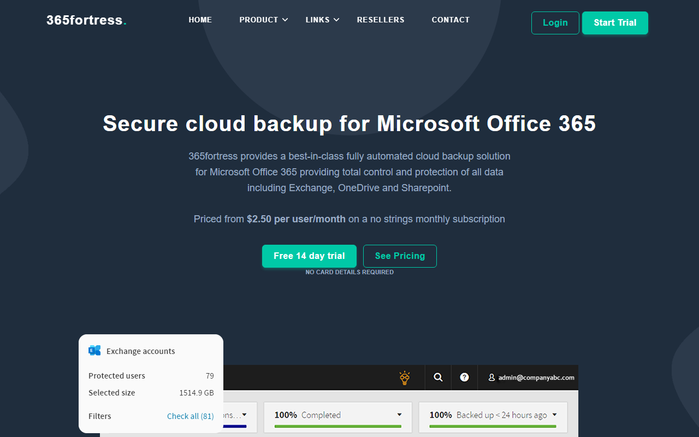Click the Protected users value 79
The height and width of the screenshot is (437, 699).
pyautogui.click(x=210, y=376)
